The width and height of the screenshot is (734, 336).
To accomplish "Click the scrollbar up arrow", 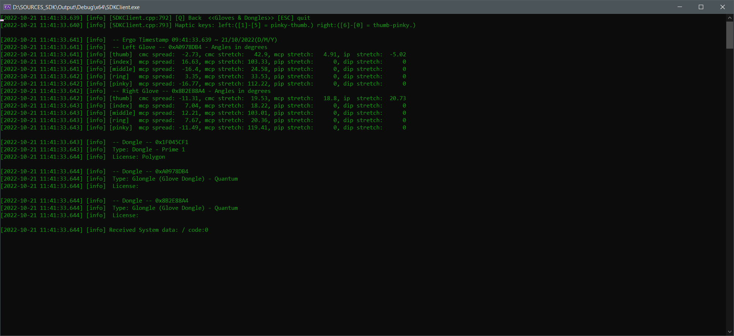I will pos(730,18).
